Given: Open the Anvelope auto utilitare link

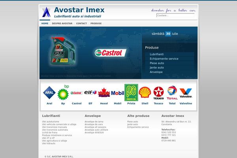Looking at the screenshot, I should point(96,130).
